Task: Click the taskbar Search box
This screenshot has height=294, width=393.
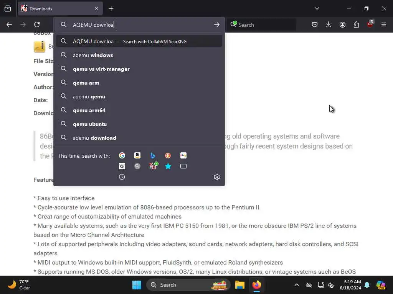Action: 188,285
